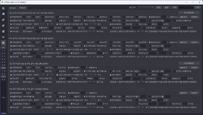This screenshot has height=115, width=203.
Task: Open the stock strategy icon with S
Action: click(x=3, y=20)
